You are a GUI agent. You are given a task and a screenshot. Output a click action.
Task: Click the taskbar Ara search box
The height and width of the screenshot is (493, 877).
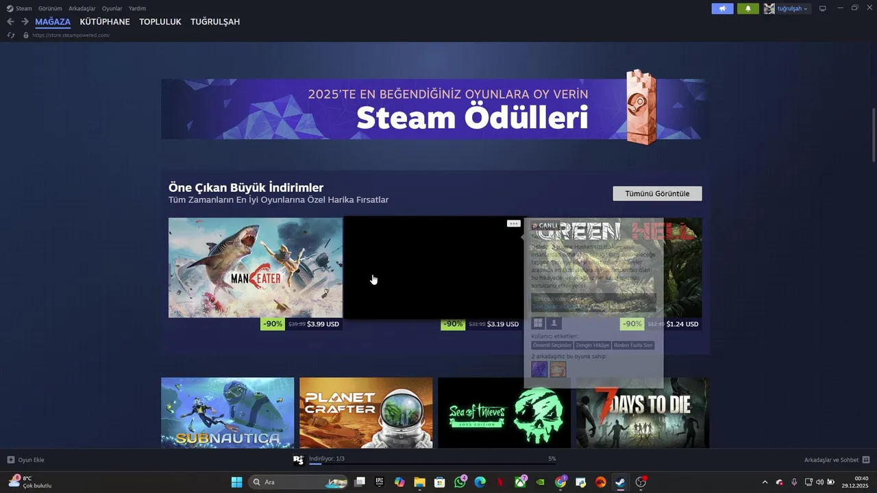point(299,482)
